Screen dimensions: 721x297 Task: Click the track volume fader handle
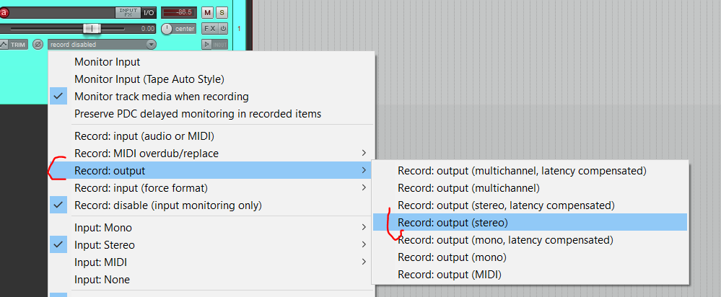(91, 28)
